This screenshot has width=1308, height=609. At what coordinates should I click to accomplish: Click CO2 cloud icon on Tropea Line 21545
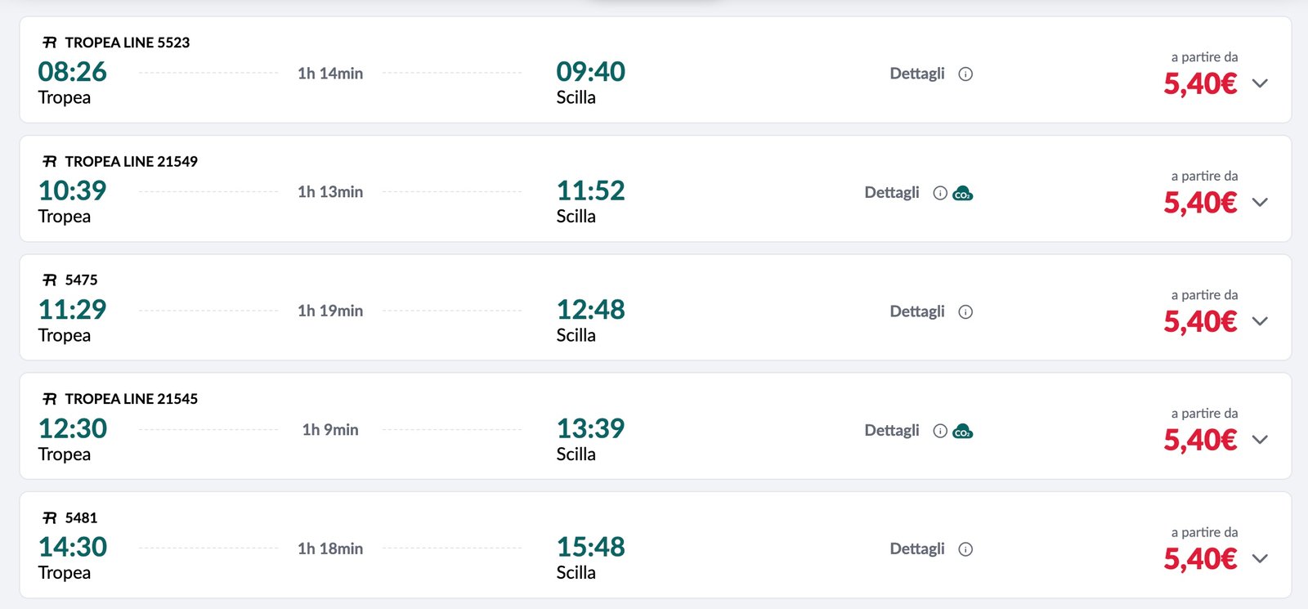(963, 431)
